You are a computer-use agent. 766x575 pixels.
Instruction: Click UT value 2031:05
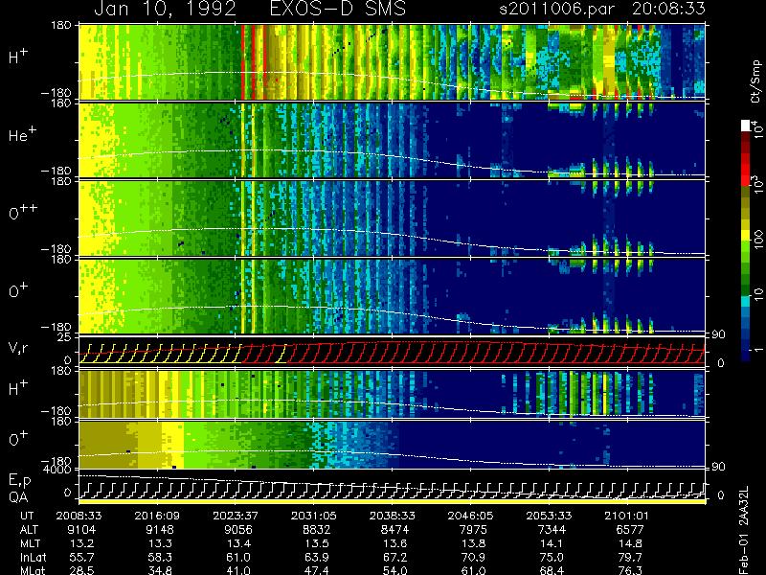click(314, 516)
